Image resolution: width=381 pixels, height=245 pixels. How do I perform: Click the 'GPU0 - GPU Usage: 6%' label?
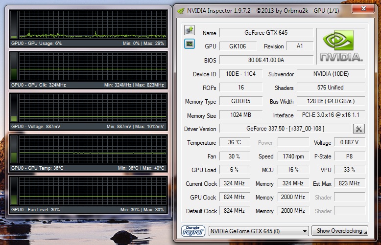tap(36, 44)
